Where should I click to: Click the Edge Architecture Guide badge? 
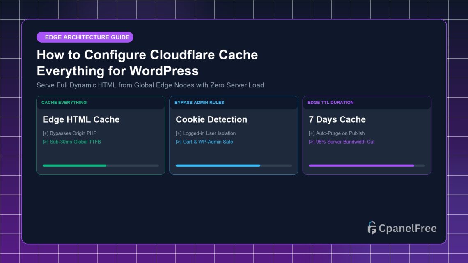tap(85, 37)
